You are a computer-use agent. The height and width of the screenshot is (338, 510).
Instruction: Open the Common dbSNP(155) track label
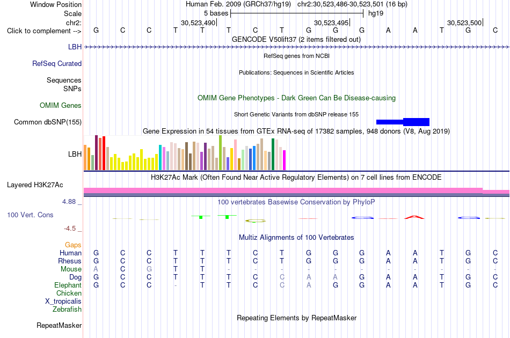[x=48, y=122]
